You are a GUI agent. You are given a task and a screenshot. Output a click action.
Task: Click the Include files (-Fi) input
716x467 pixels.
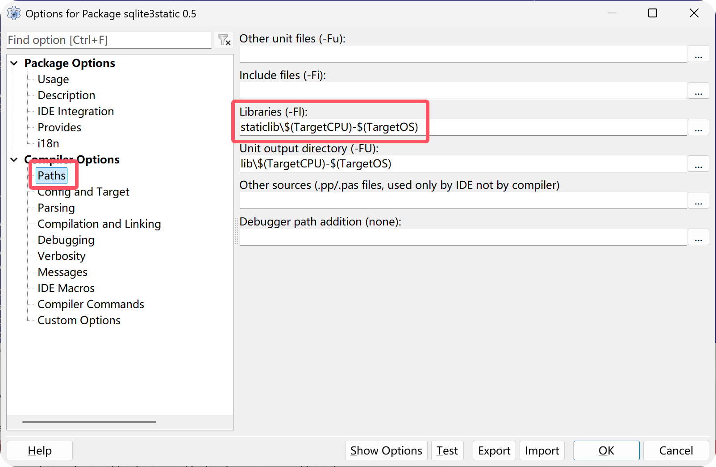[x=463, y=91]
